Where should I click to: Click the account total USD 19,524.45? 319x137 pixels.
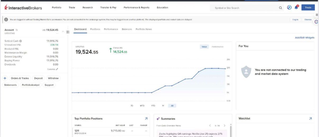[50, 30]
